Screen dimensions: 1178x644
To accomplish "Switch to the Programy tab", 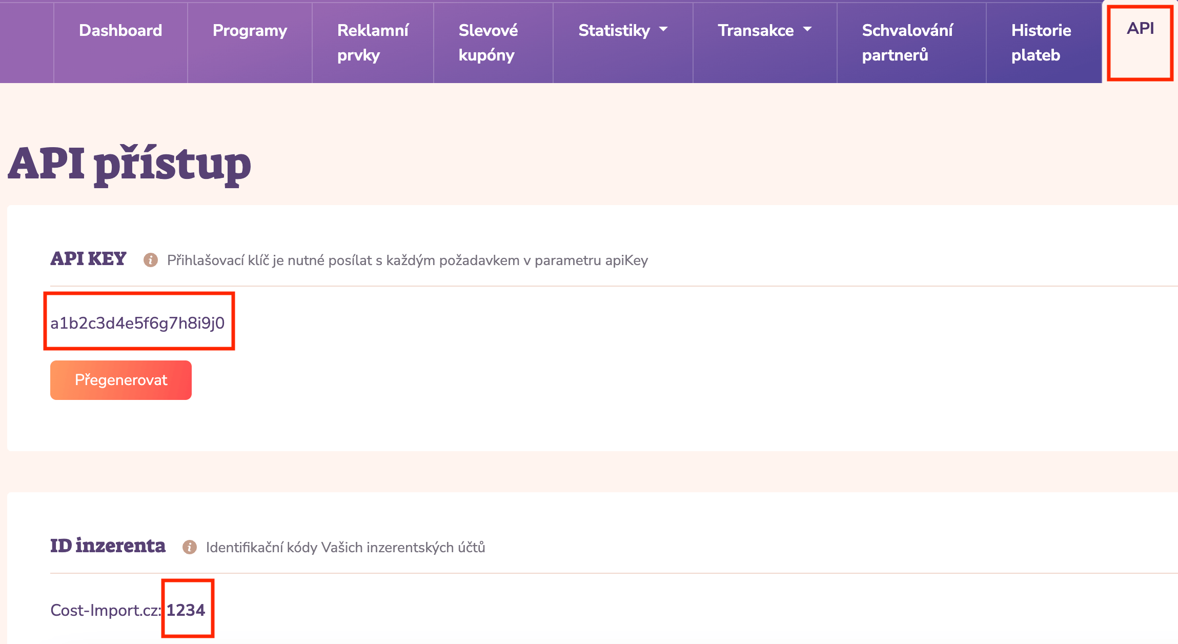I will tap(250, 31).
